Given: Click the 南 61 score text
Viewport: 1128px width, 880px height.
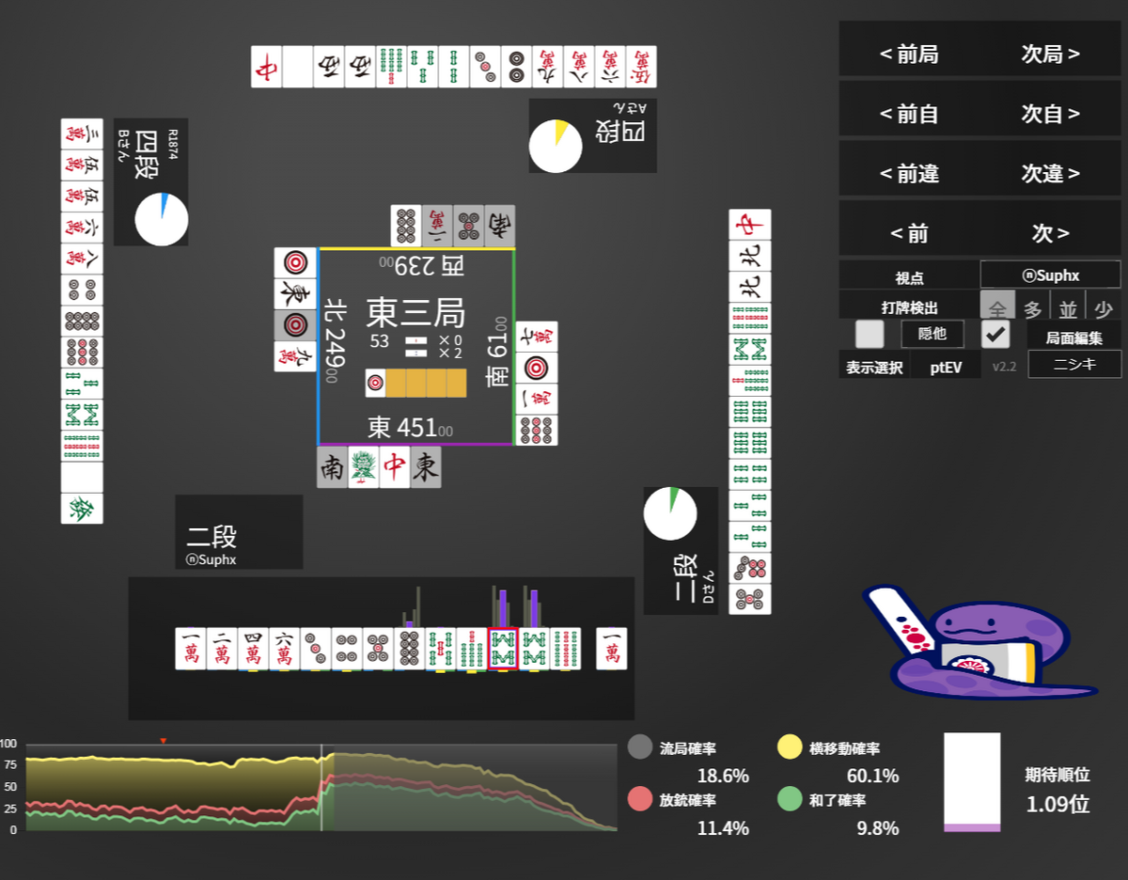Looking at the screenshot, I should 497,354.
